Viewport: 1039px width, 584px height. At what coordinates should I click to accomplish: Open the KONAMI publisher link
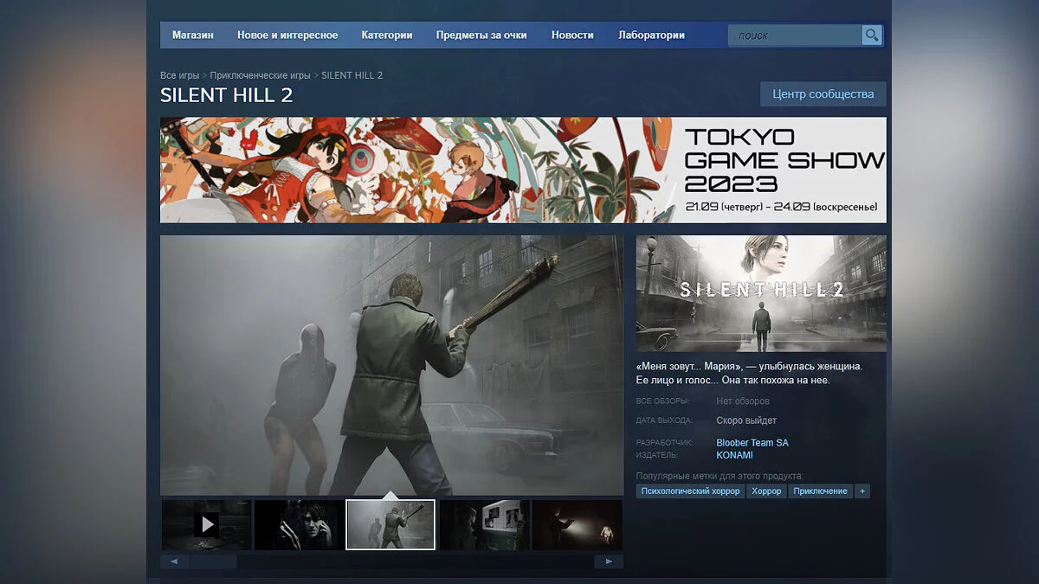coord(734,455)
